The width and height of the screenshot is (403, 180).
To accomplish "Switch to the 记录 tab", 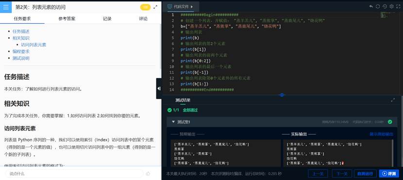I will [107, 18].
